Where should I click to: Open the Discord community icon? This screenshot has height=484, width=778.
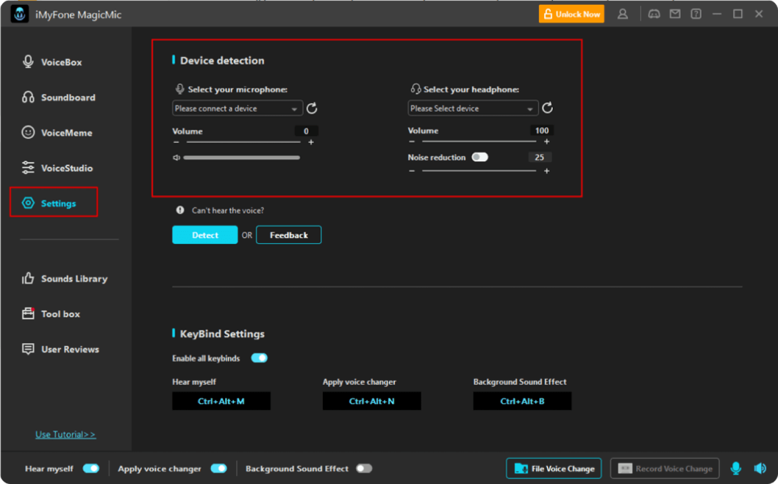pyautogui.click(x=654, y=14)
